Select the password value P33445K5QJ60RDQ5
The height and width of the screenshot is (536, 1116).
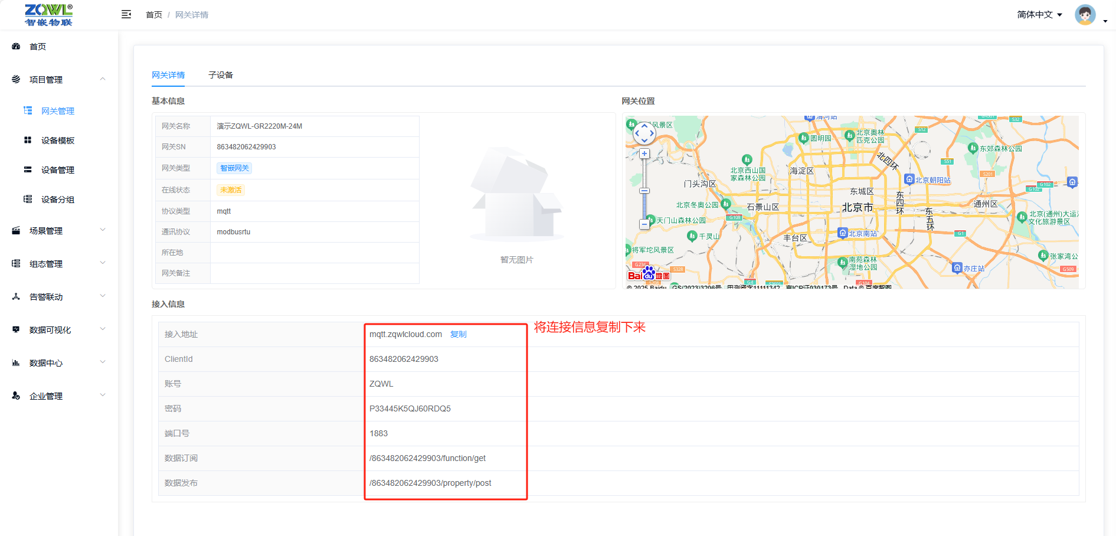pyautogui.click(x=410, y=408)
